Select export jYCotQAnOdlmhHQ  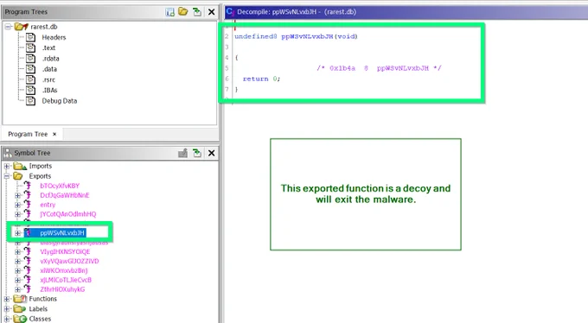67,214
